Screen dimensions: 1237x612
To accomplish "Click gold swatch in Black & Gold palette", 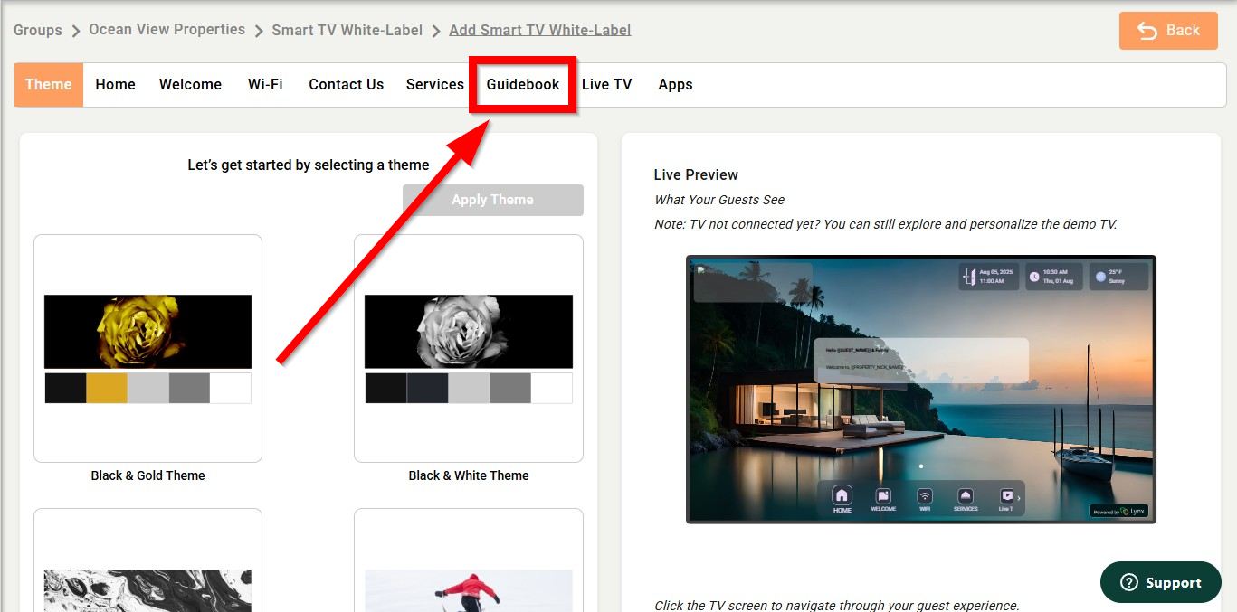I will pyautogui.click(x=107, y=388).
